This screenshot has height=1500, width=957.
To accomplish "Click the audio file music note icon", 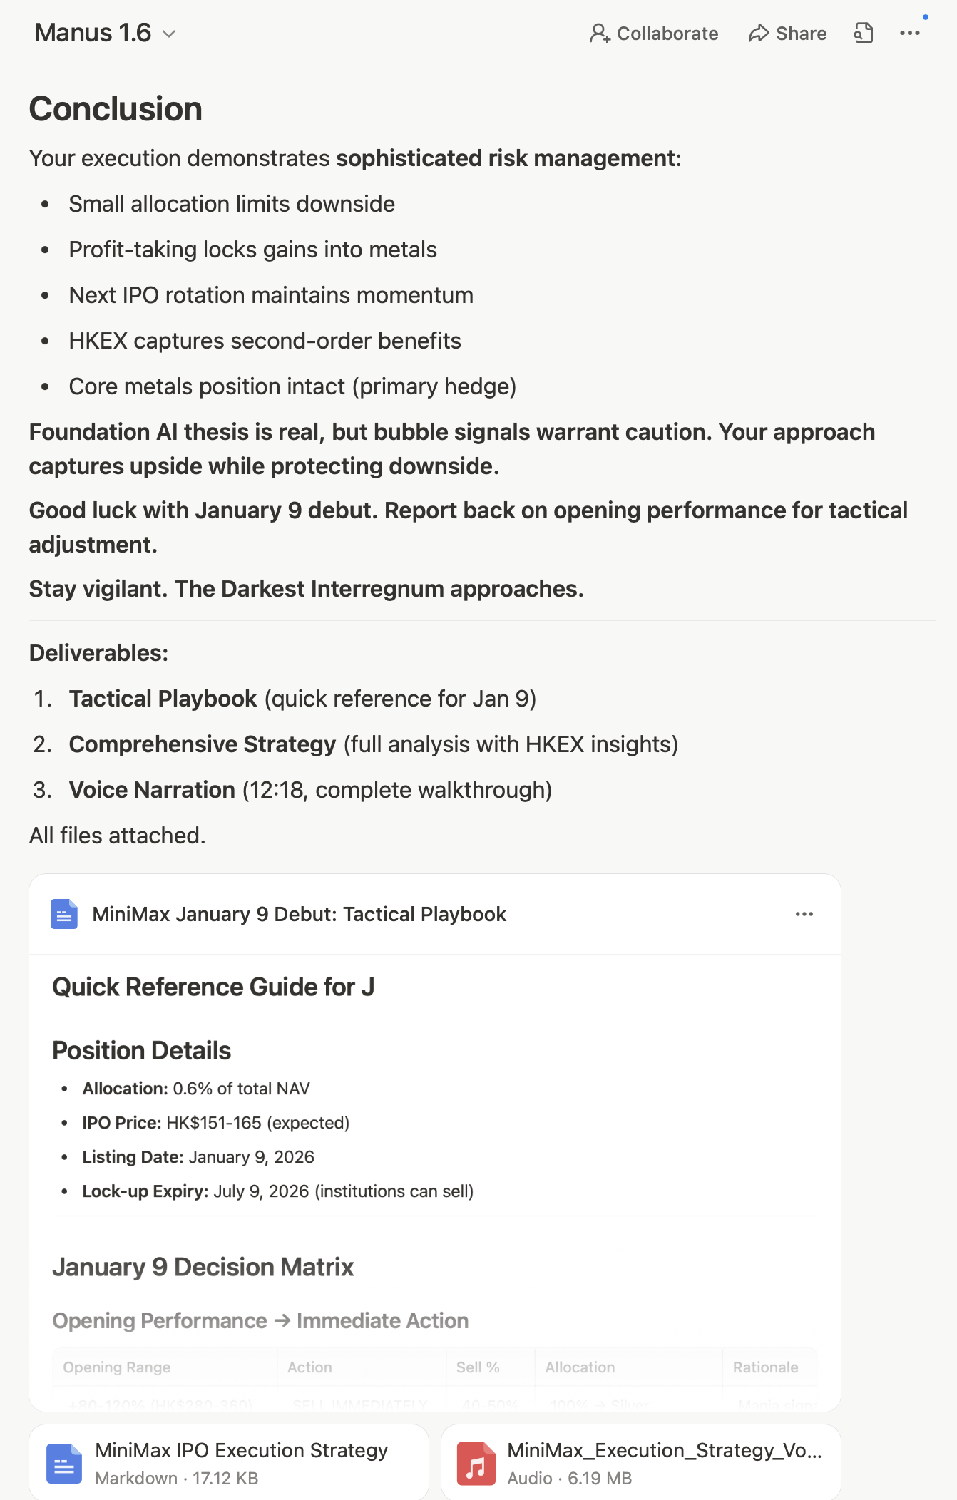I will click(x=476, y=1463).
